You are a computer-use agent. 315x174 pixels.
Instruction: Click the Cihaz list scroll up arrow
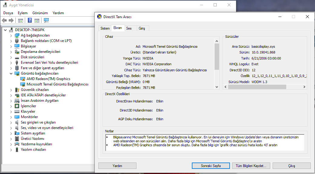(217, 41)
